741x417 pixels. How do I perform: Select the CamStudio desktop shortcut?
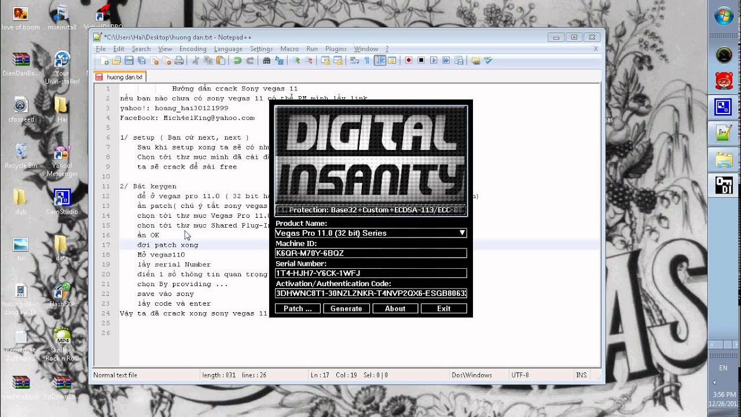click(x=62, y=202)
